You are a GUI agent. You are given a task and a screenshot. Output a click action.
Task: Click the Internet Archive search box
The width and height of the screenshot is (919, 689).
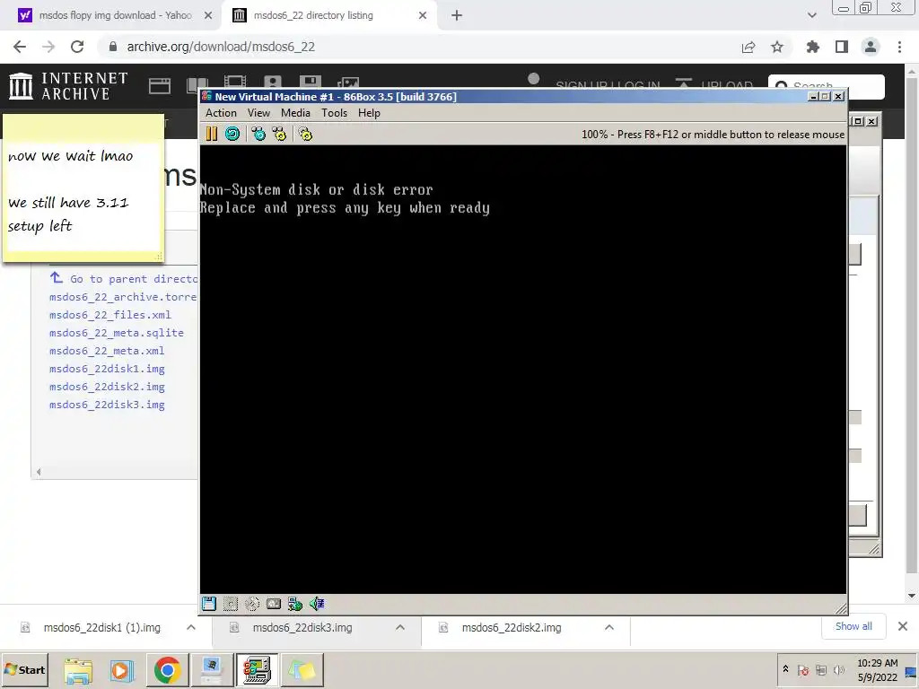[827, 87]
